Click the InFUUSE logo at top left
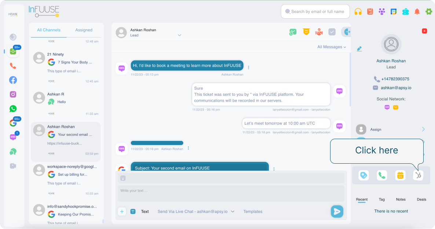 point(44,11)
